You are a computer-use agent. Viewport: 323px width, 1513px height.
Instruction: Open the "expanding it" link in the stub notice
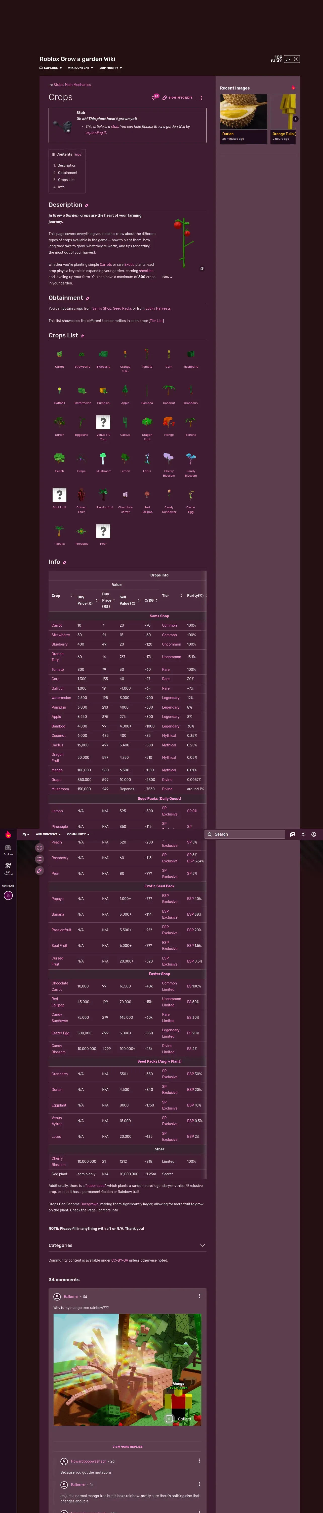coord(96,133)
